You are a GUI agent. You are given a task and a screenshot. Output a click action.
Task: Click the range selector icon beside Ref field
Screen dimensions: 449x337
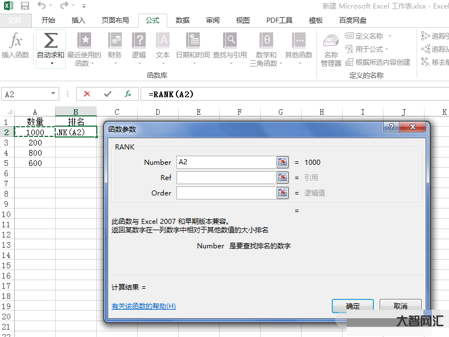click(x=283, y=177)
